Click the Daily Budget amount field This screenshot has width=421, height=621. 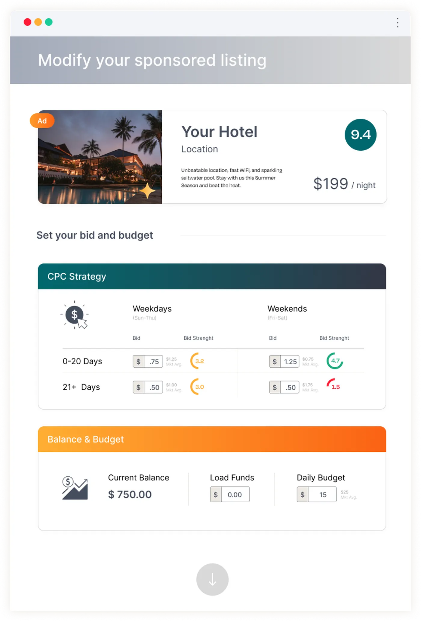click(322, 494)
